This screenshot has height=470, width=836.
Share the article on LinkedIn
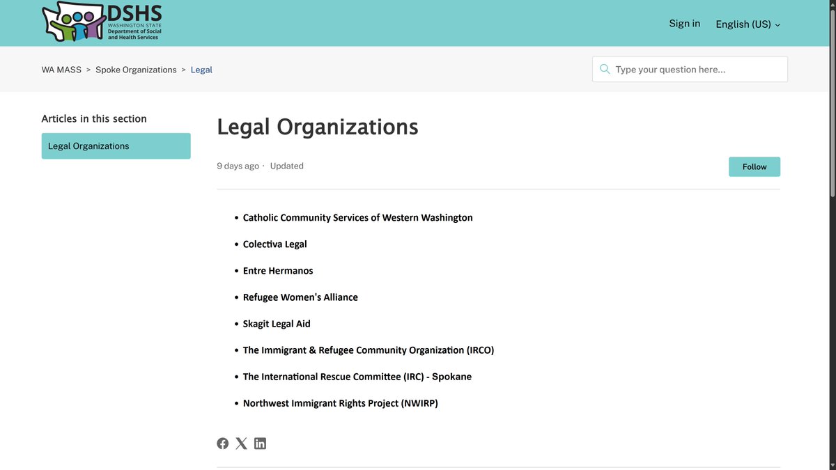click(x=260, y=444)
